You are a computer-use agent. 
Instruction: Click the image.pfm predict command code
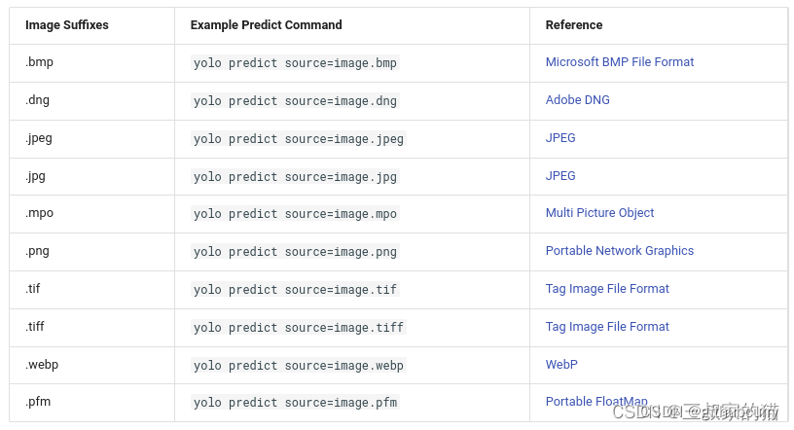[295, 403]
